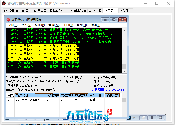Maximize the 翎风引擎控制台 main window
Viewport: 175px width, 125px height.
click(157, 3)
